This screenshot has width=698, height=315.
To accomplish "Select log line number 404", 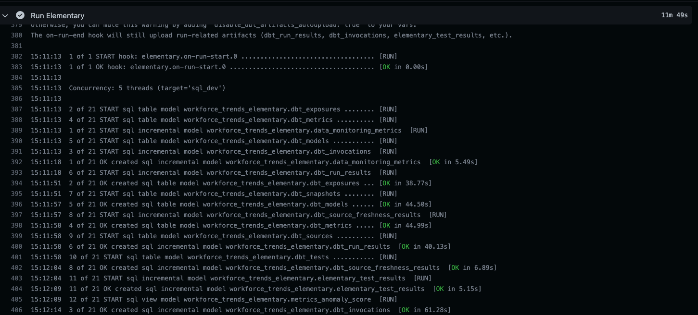I will (17, 289).
